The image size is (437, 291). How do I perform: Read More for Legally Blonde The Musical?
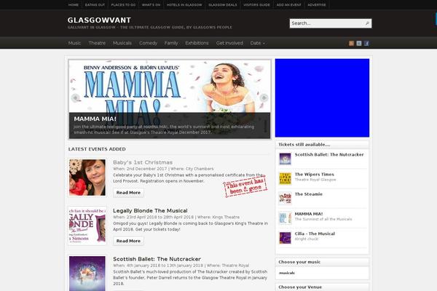tap(128, 241)
